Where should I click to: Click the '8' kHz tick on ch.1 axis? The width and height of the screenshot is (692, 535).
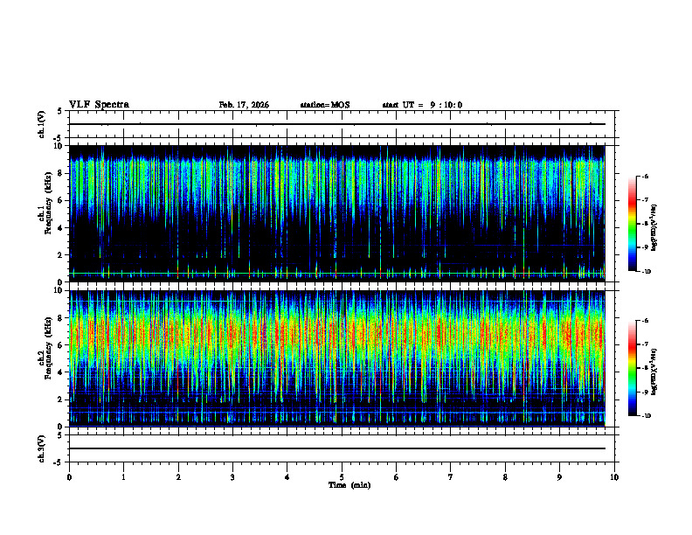(61, 173)
